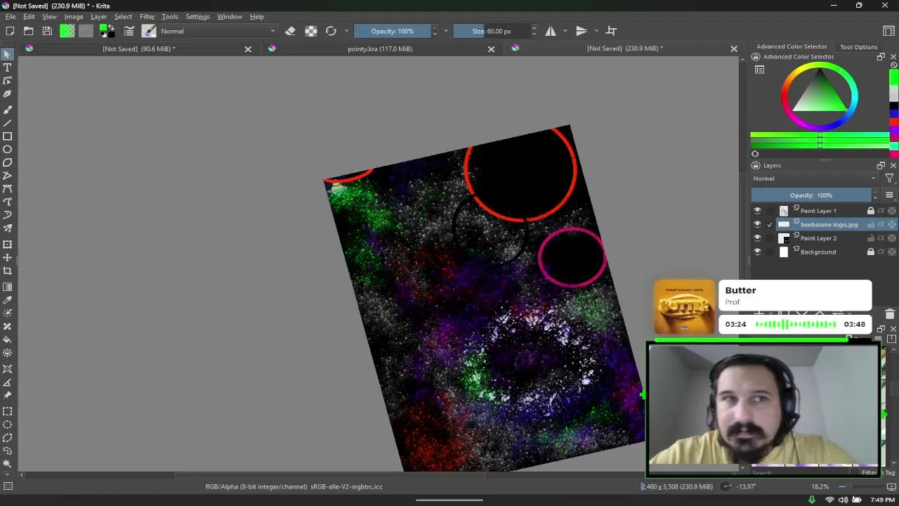This screenshot has height=506, width=899.
Task: Open the Layer menu
Action: click(x=98, y=17)
